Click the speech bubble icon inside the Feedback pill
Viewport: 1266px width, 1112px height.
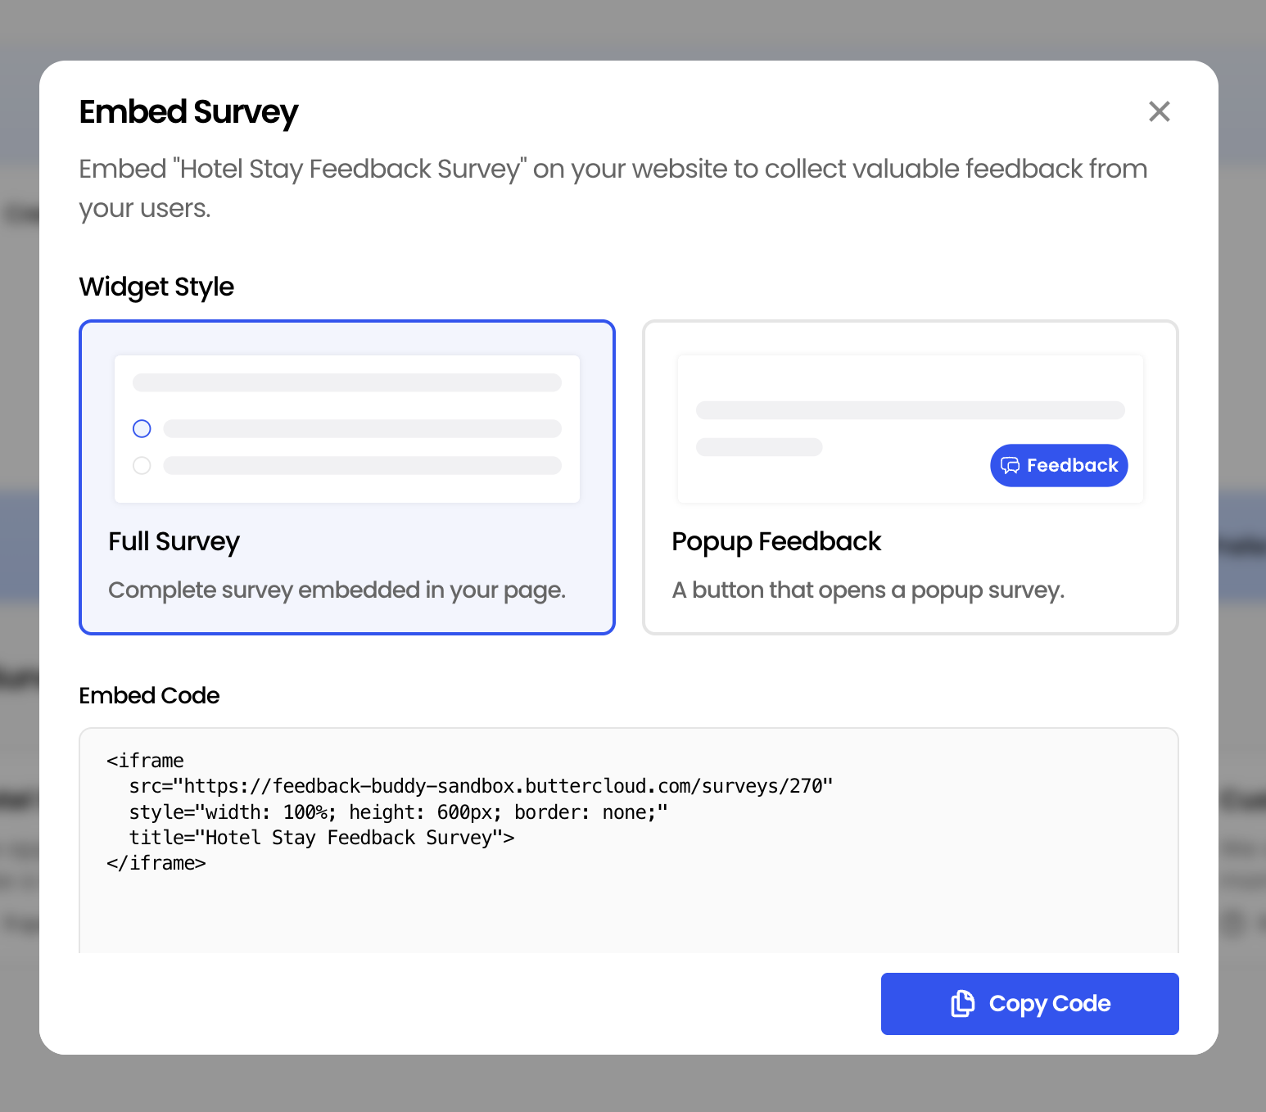(x=1010, y=465)
